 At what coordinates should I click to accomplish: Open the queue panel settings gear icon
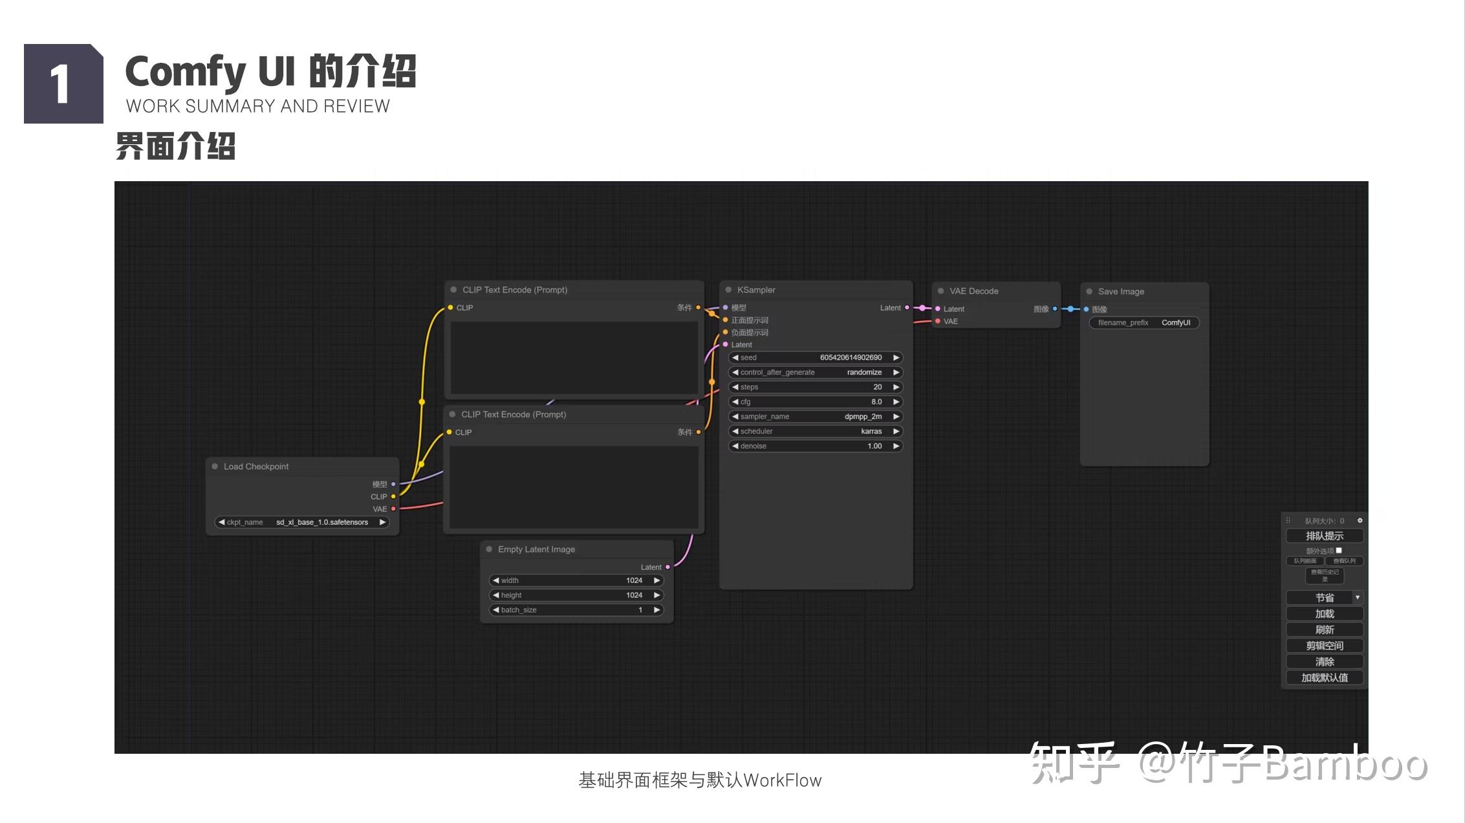1360,520
